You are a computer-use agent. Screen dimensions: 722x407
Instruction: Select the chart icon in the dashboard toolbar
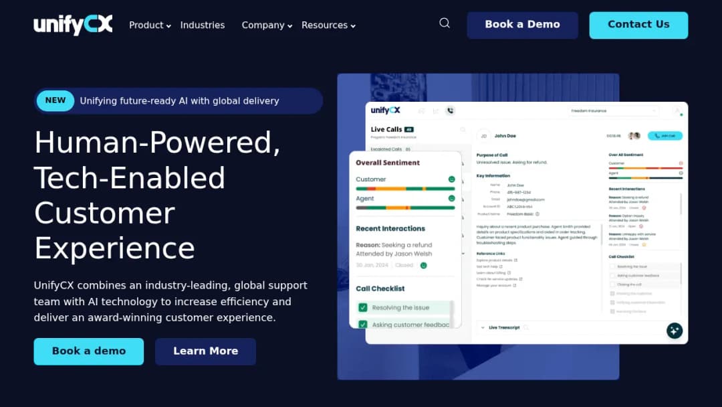point(436,111)
